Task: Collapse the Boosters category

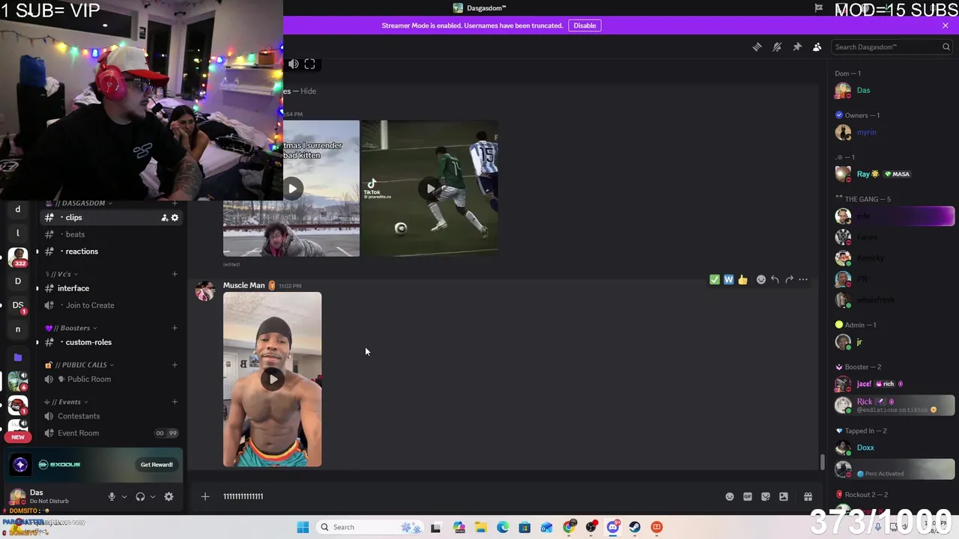Action: pos(71,328)
